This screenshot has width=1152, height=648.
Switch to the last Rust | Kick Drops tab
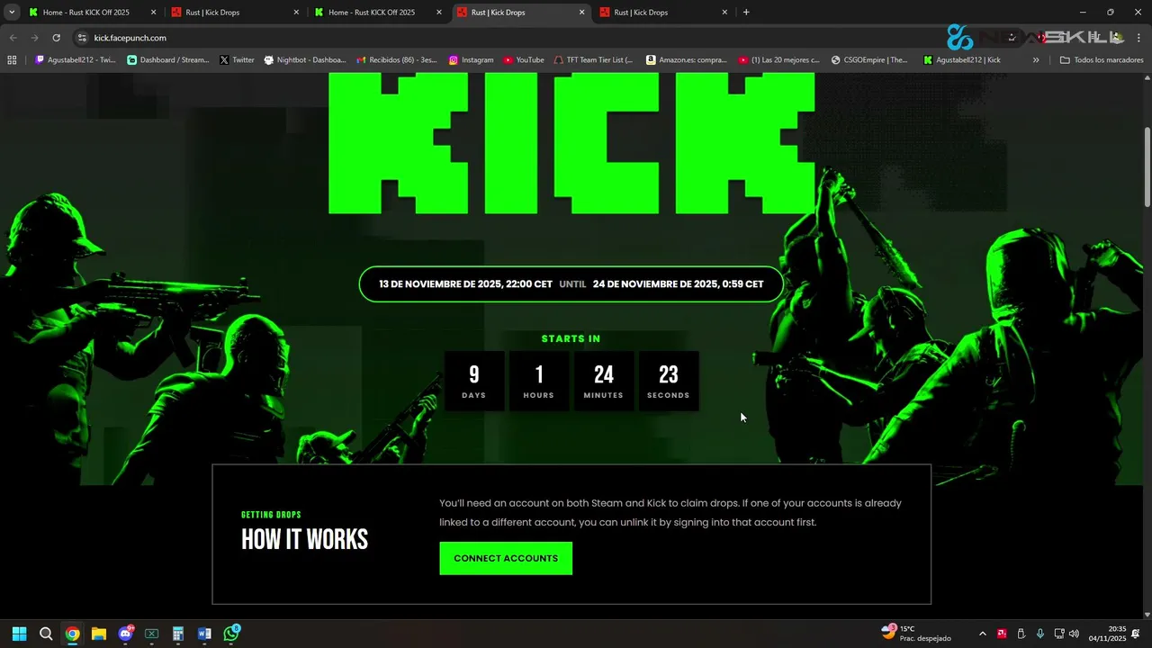pyautogui.click(x=664, y=13)
